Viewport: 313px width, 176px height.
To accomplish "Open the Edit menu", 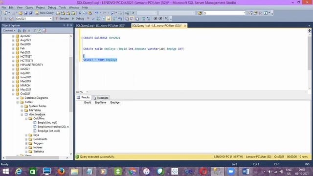I will point(11,8).
